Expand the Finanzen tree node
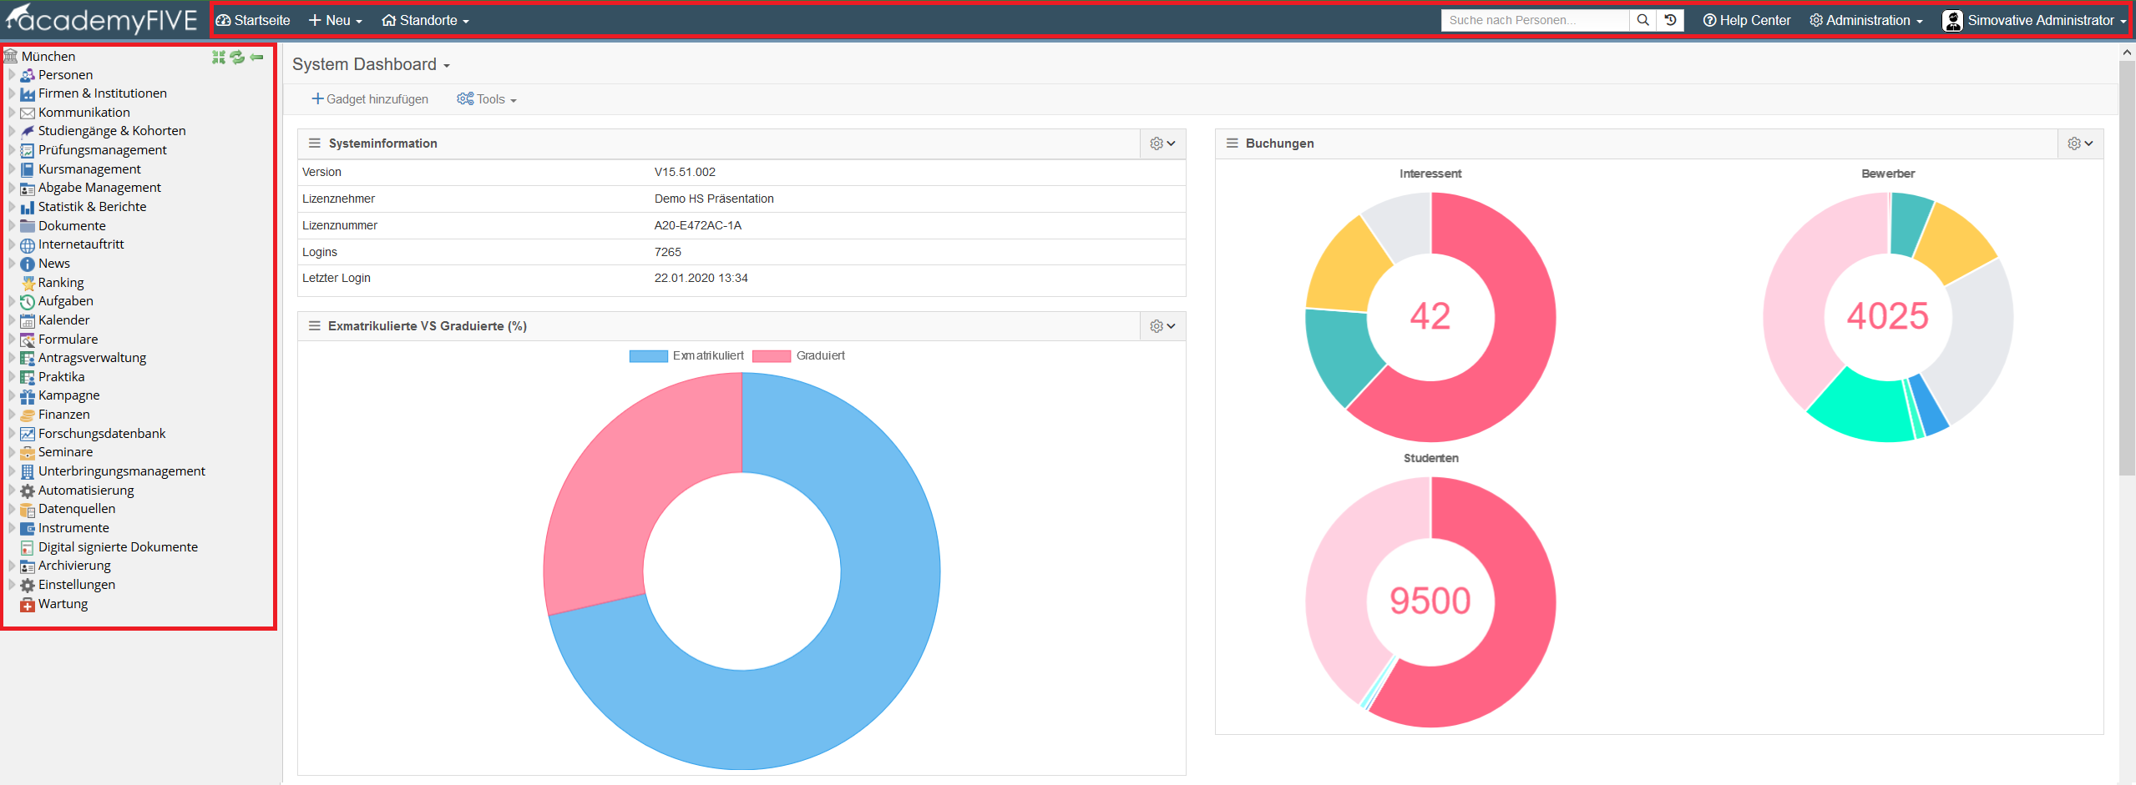The width and height of the screenshot is (2136, 785). point(12,415)
